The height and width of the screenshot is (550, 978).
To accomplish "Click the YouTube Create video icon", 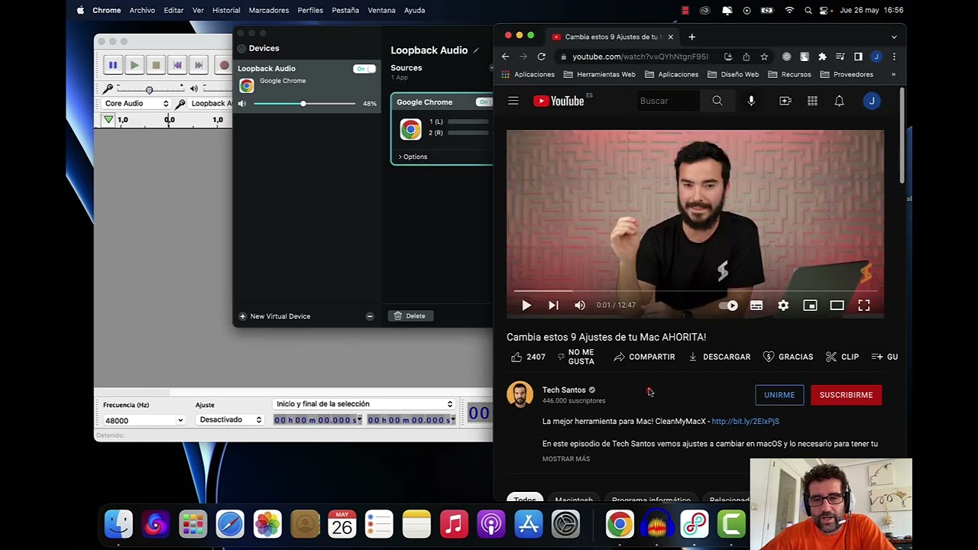I will tap(785, 101).
